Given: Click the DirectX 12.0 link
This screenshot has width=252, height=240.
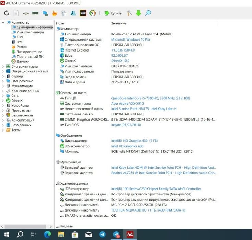Looking at the screenshot, I should pyautogui.click(x=120, y=61).
